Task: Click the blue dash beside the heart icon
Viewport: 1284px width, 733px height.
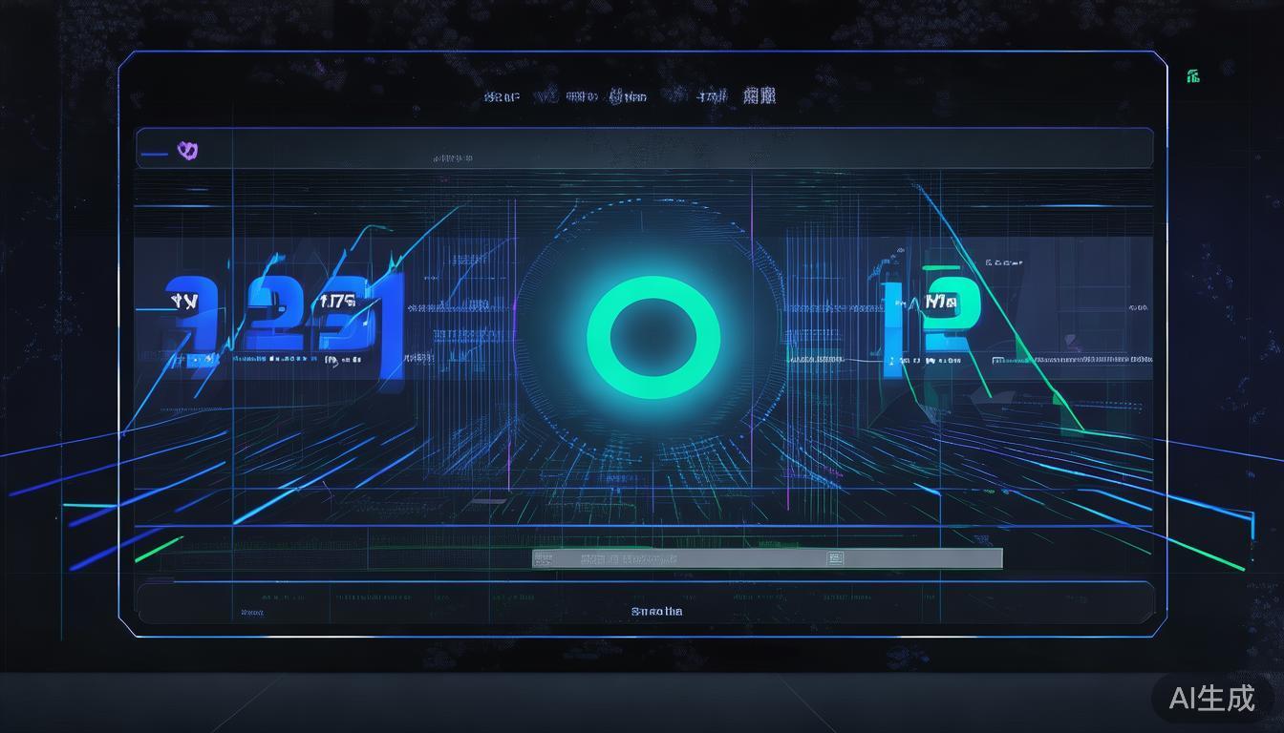Action: click(154, 152)
